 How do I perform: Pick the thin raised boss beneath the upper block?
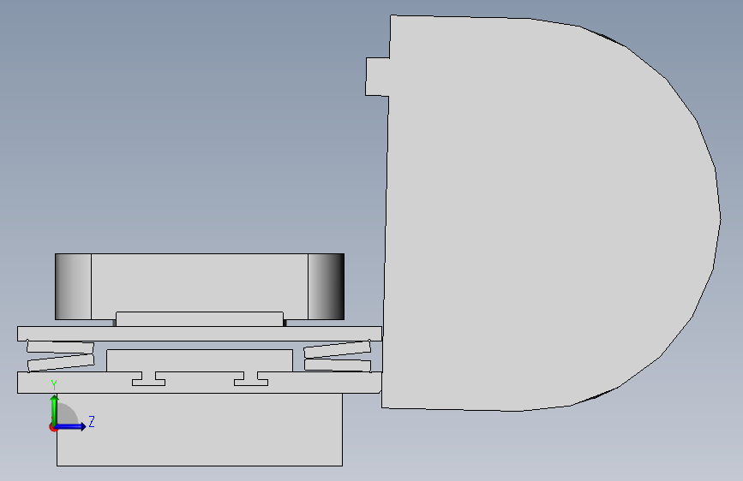(x=200, y=319)
